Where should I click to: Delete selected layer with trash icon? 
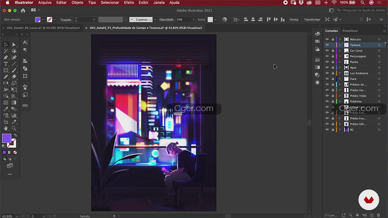pyautogui.click(x=378, y=215)
